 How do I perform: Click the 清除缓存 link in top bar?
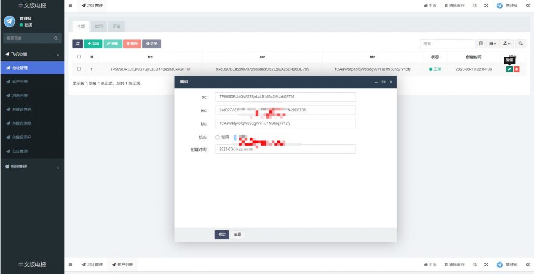coord(454,5)
